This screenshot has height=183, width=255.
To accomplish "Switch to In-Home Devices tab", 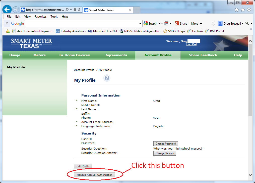I will pyautogui.click(x=74, y=55).
